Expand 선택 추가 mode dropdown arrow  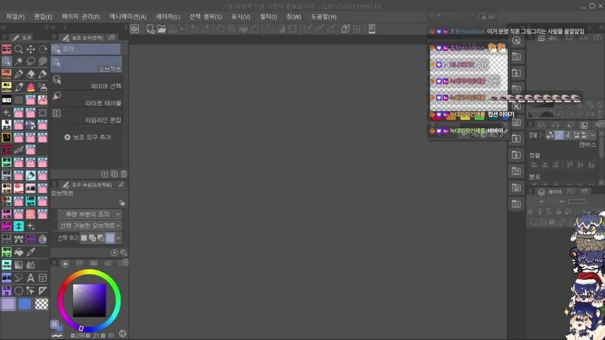pos(118,238)
